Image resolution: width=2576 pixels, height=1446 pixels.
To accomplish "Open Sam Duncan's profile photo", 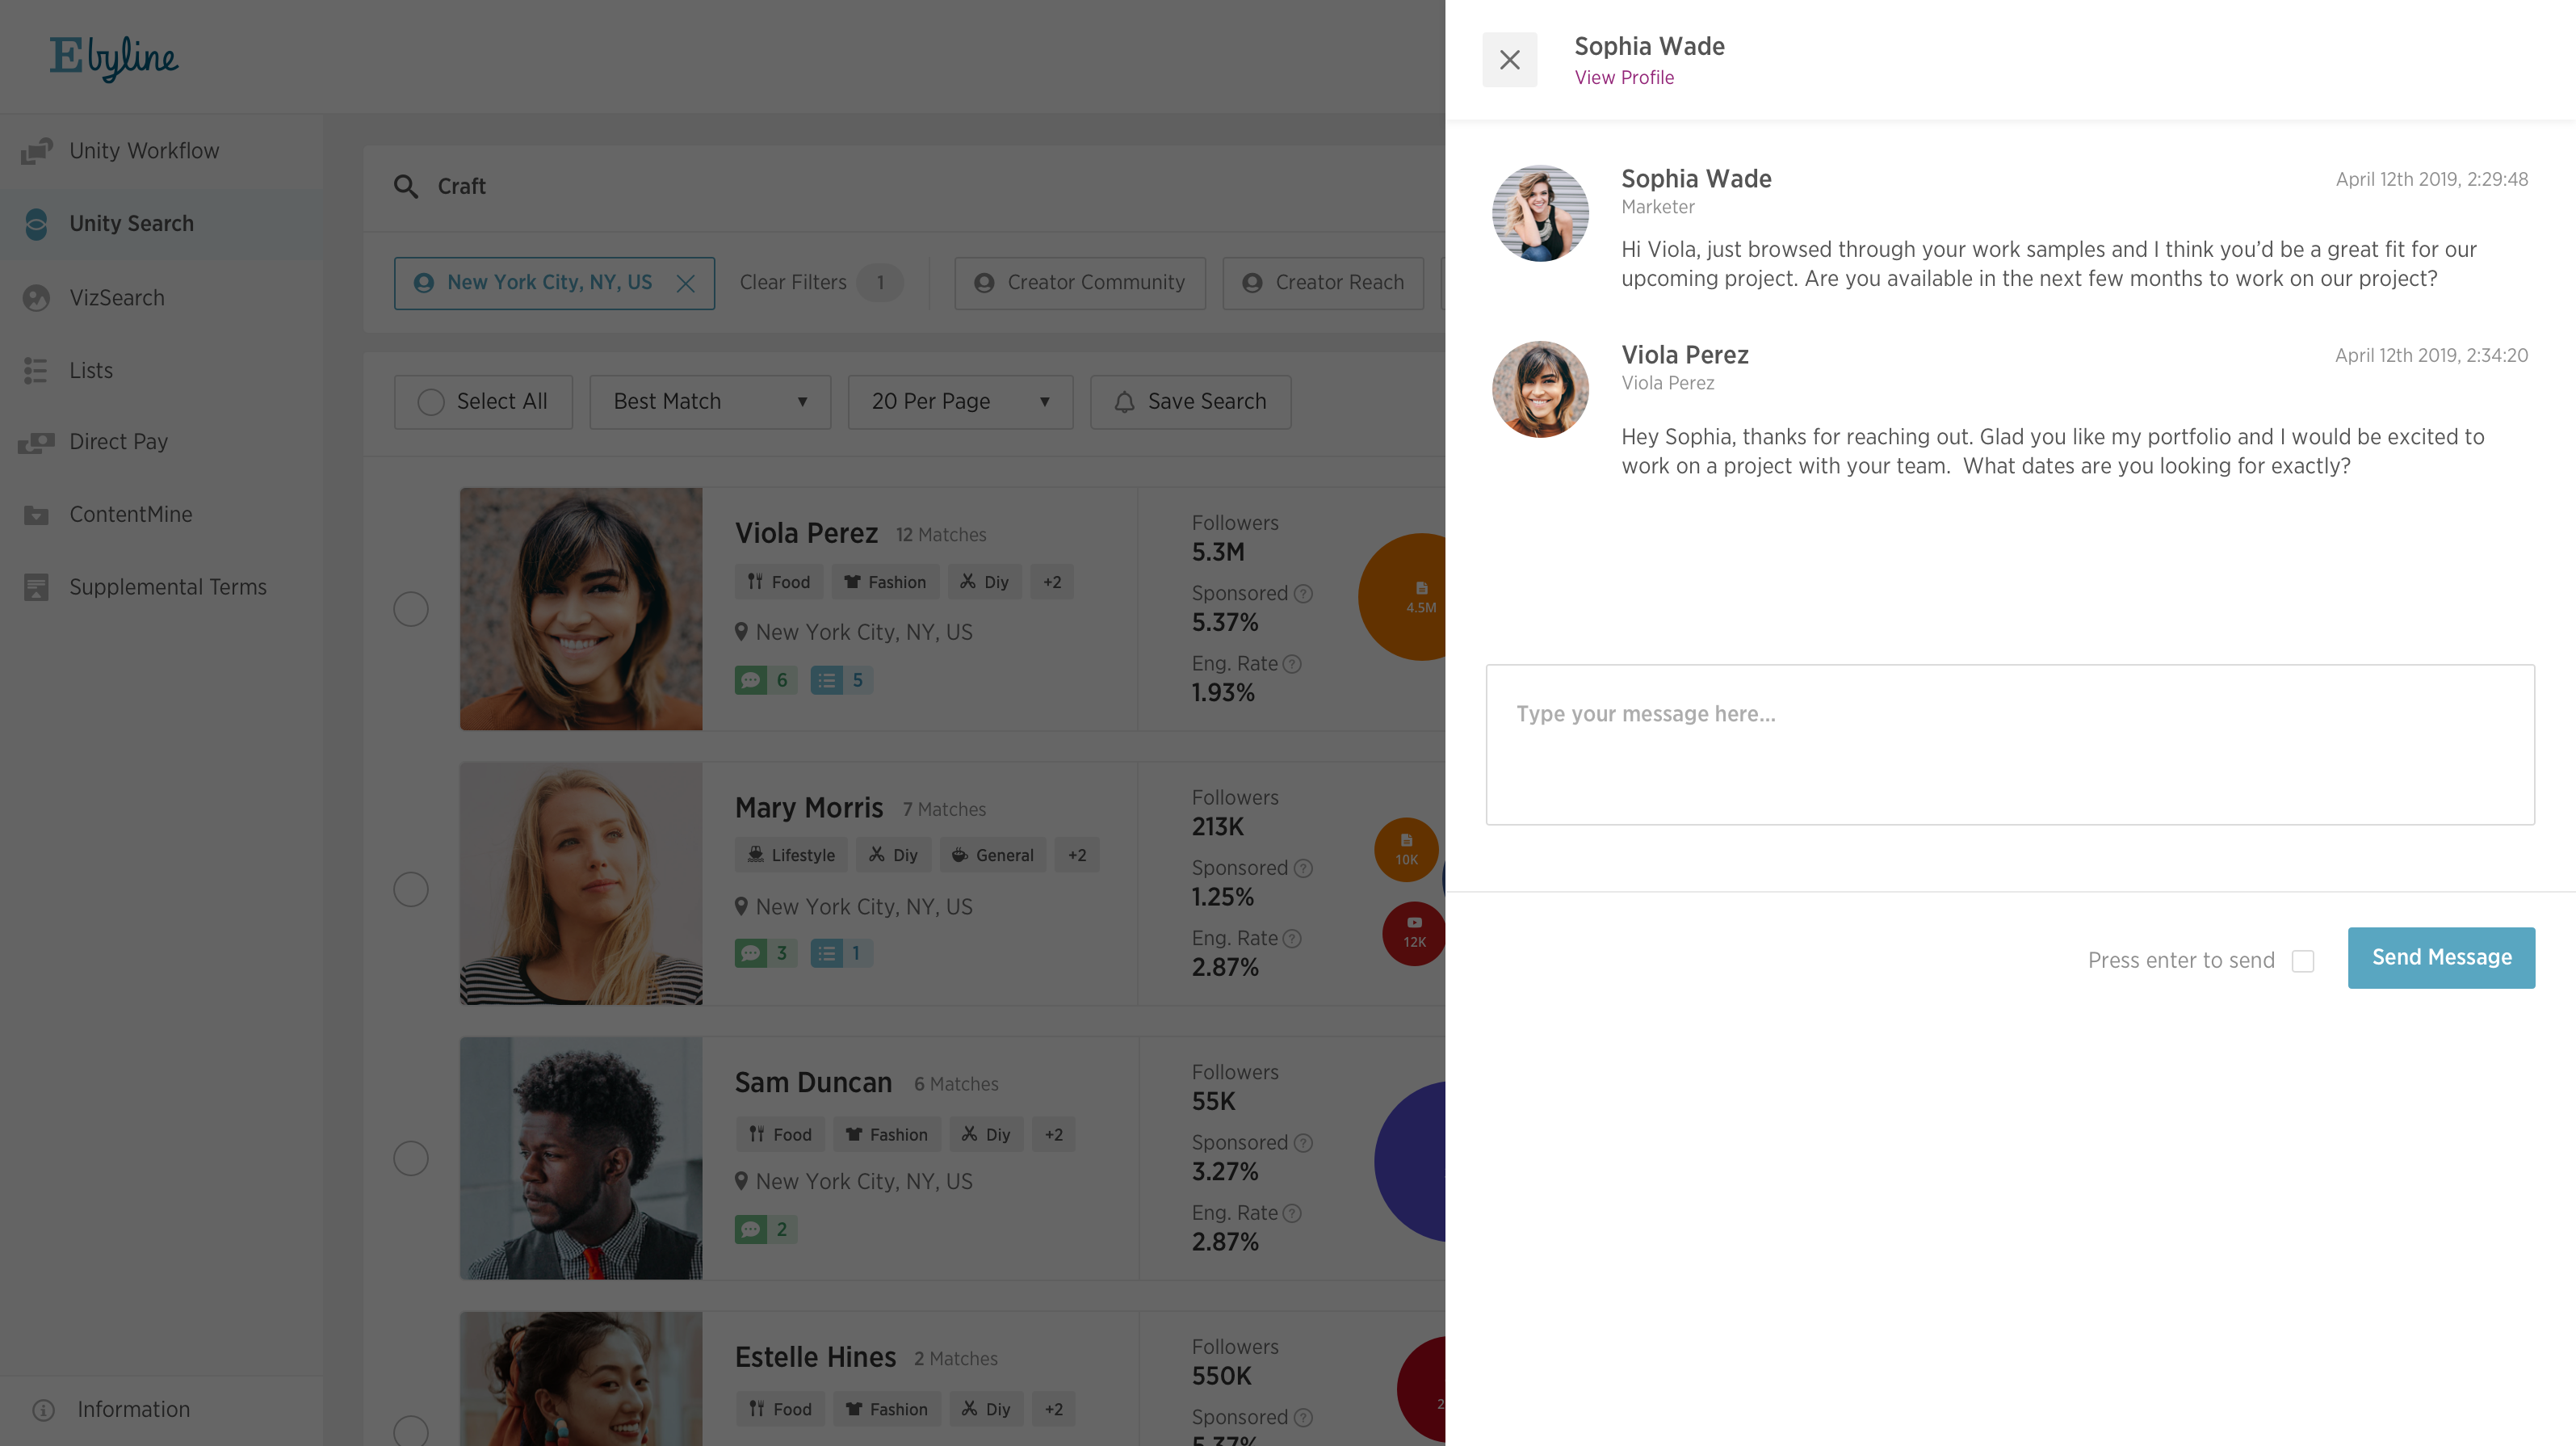I will pyautogui.click(x=581, y=1158).
